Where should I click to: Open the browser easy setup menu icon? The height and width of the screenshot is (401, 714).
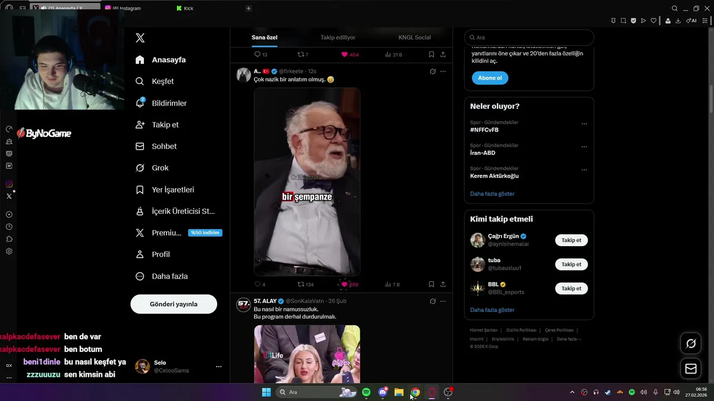click(706, 21)
